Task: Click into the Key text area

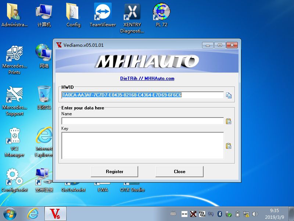Action: coord(143,145)
